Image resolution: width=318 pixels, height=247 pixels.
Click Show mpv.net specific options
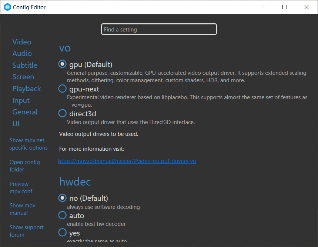(x=29, y=144)
